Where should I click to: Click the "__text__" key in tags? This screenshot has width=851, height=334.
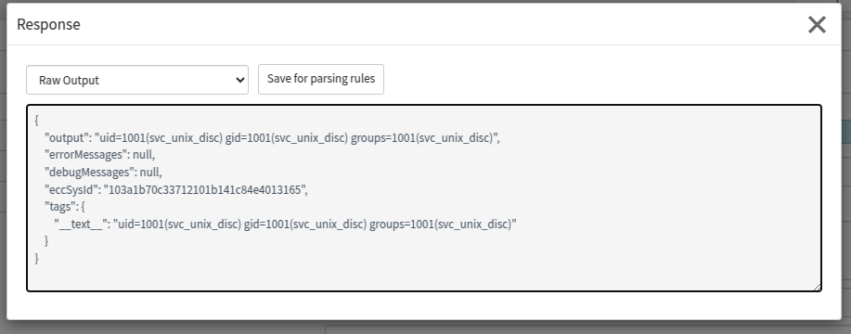(81, 224)
